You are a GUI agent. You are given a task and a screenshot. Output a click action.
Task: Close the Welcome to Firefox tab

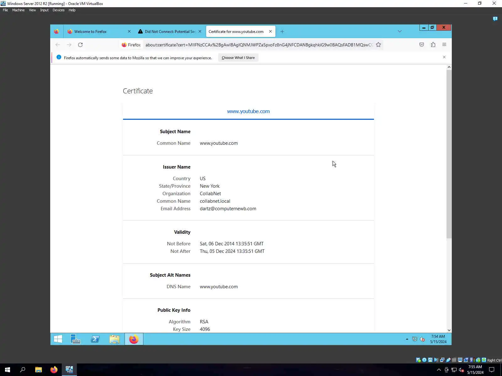pos(129,31)
